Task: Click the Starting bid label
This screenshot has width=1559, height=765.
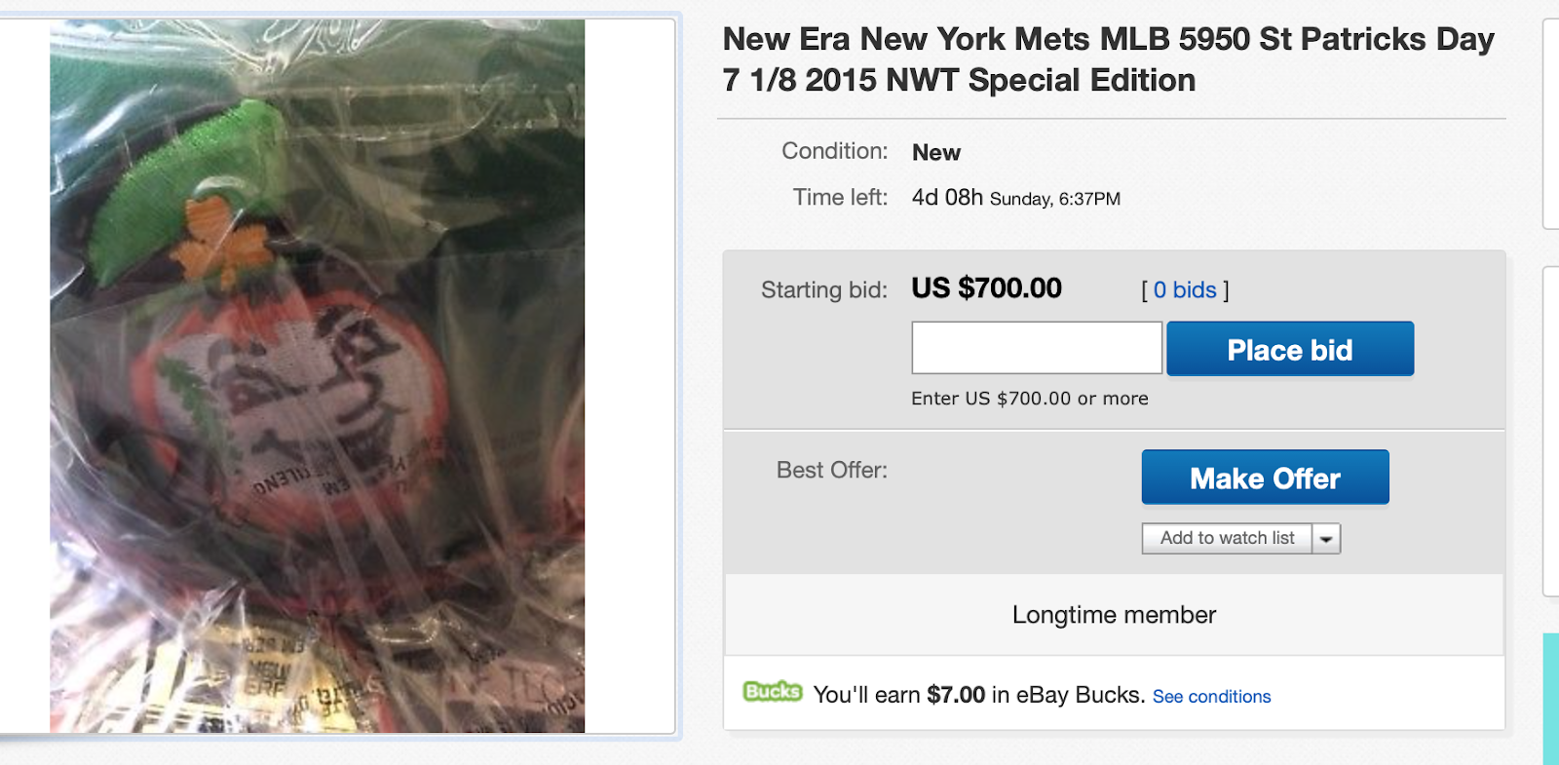Action: click(823, 290)
